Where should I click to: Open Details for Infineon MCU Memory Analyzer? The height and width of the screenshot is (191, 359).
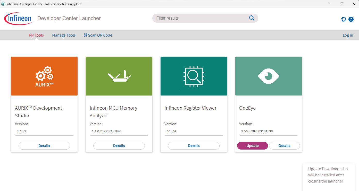pos(119,146)
